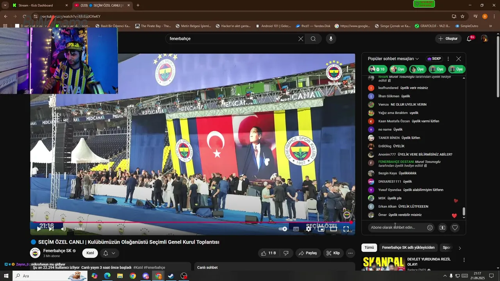The height and width of the screenshot is (281, 500).
Task: Toggle the autoplay switch in player
Action: (283, 229)
